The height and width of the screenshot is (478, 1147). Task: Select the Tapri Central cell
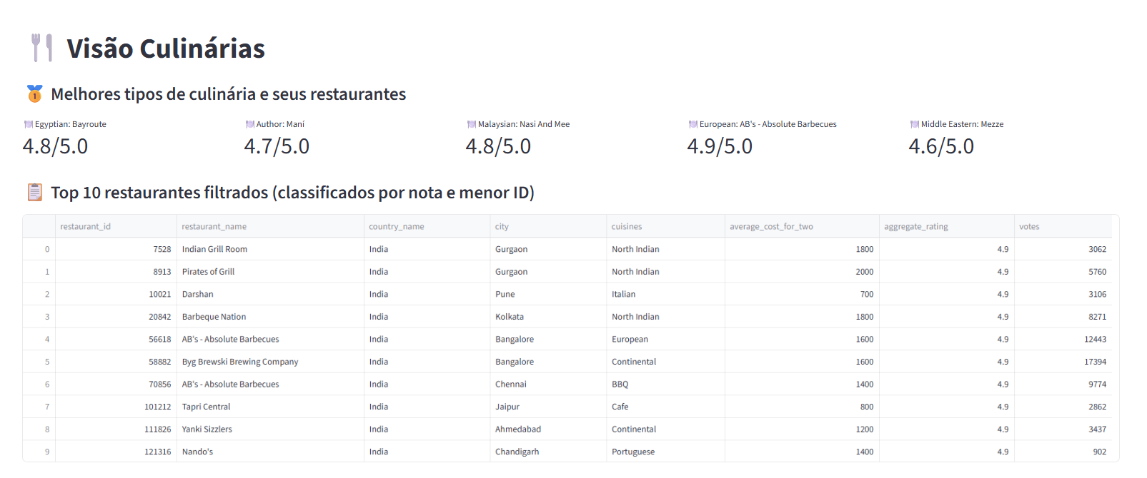270,407
